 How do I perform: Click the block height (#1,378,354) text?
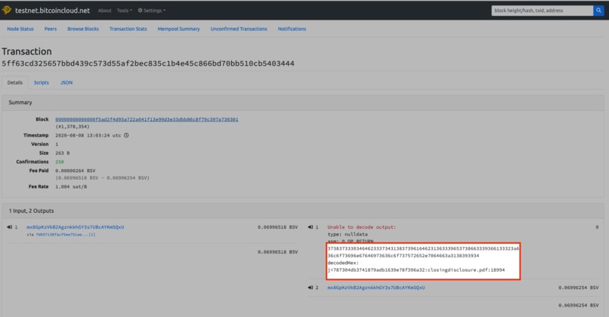tap(73, 127)
